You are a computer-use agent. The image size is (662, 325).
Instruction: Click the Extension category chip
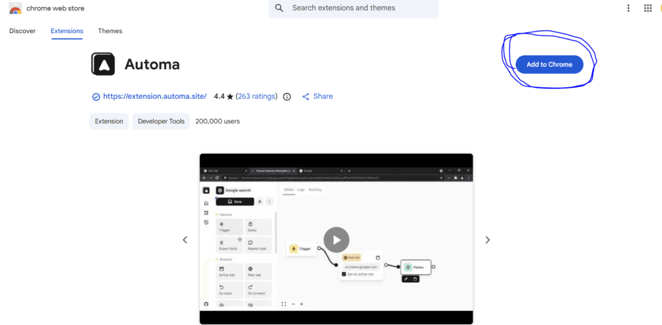click(109, 121)
